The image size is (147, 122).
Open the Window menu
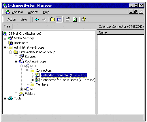[33, 12]
